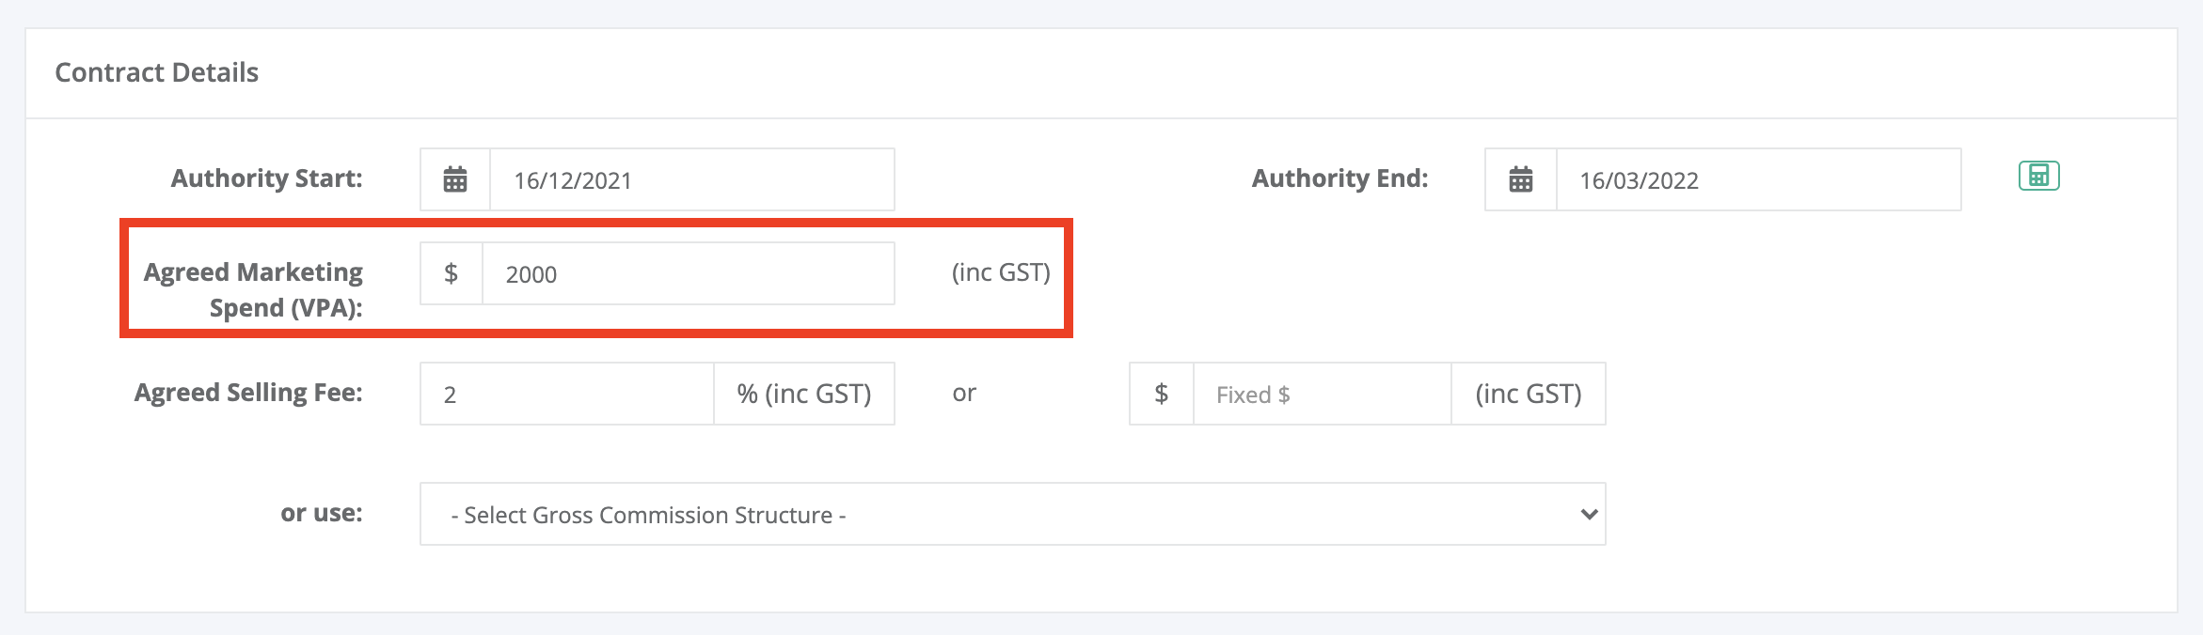
Task: Click (inc GST) addon next to Fixed $
Action: tap(1529, 394)
